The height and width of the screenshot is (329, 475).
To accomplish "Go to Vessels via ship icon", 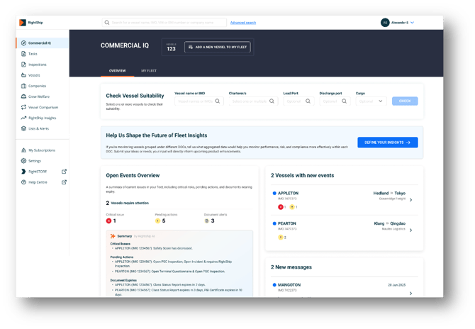I will click(x=34, y=75).
